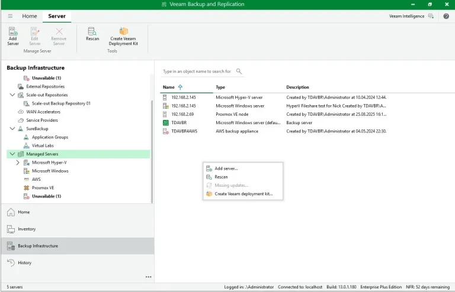Select the Proxmox VE tree node icon
The width and height of the screenshot is (455, 292).
point(27,187)
